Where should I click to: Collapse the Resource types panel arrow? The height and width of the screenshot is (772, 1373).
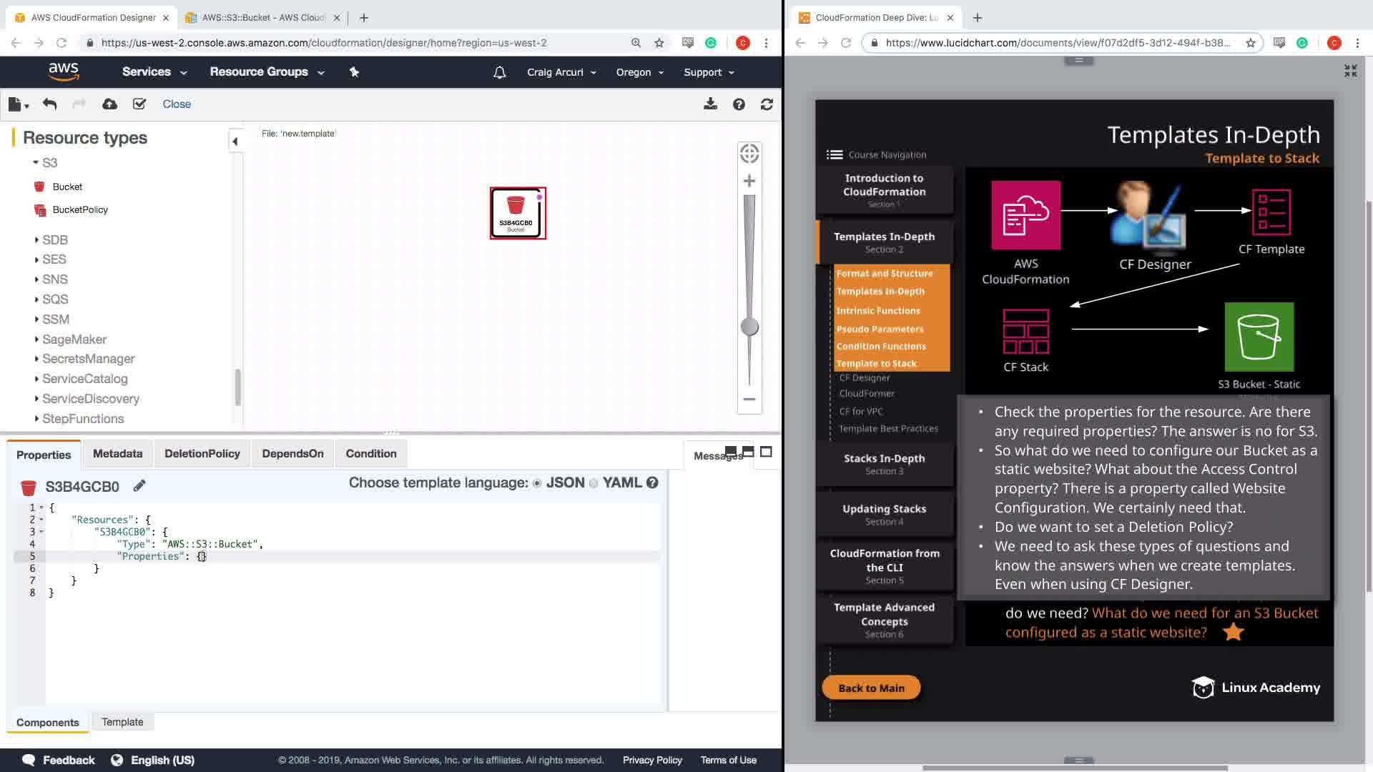235,142
